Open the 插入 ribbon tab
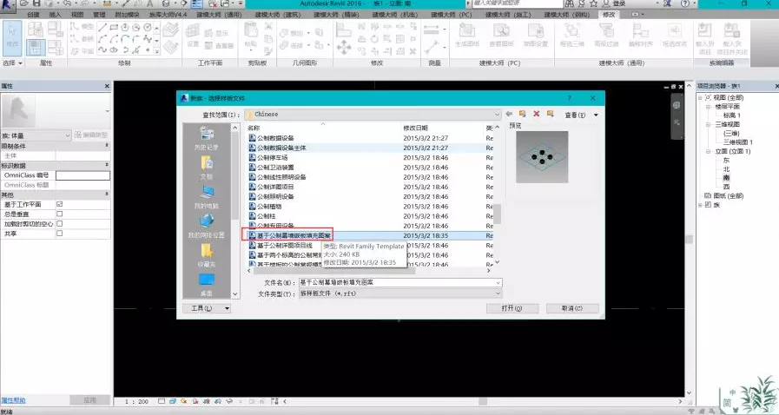779x415 pixels. (55, 15)
